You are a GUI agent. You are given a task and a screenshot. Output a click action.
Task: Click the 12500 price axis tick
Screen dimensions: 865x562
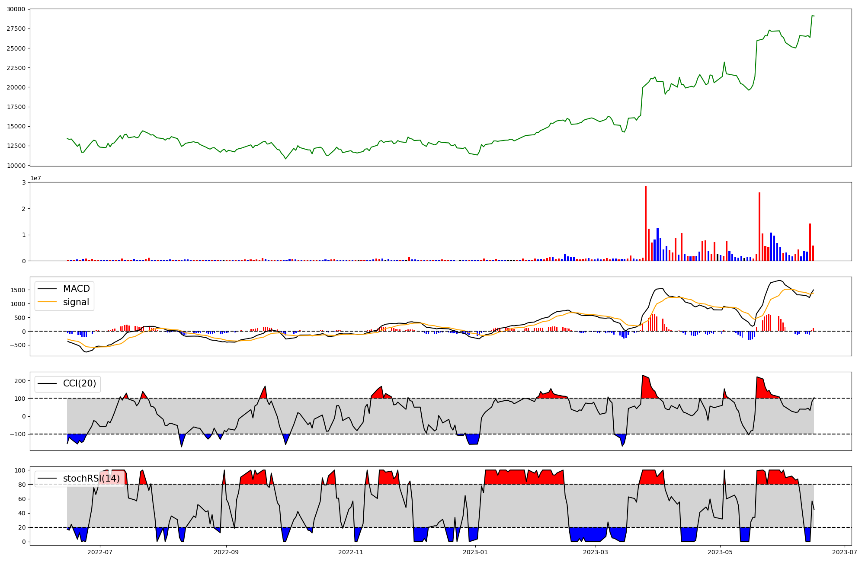(x=16, y=146)
